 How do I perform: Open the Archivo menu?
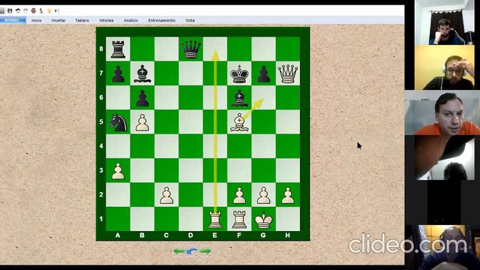tap(13, 20)
